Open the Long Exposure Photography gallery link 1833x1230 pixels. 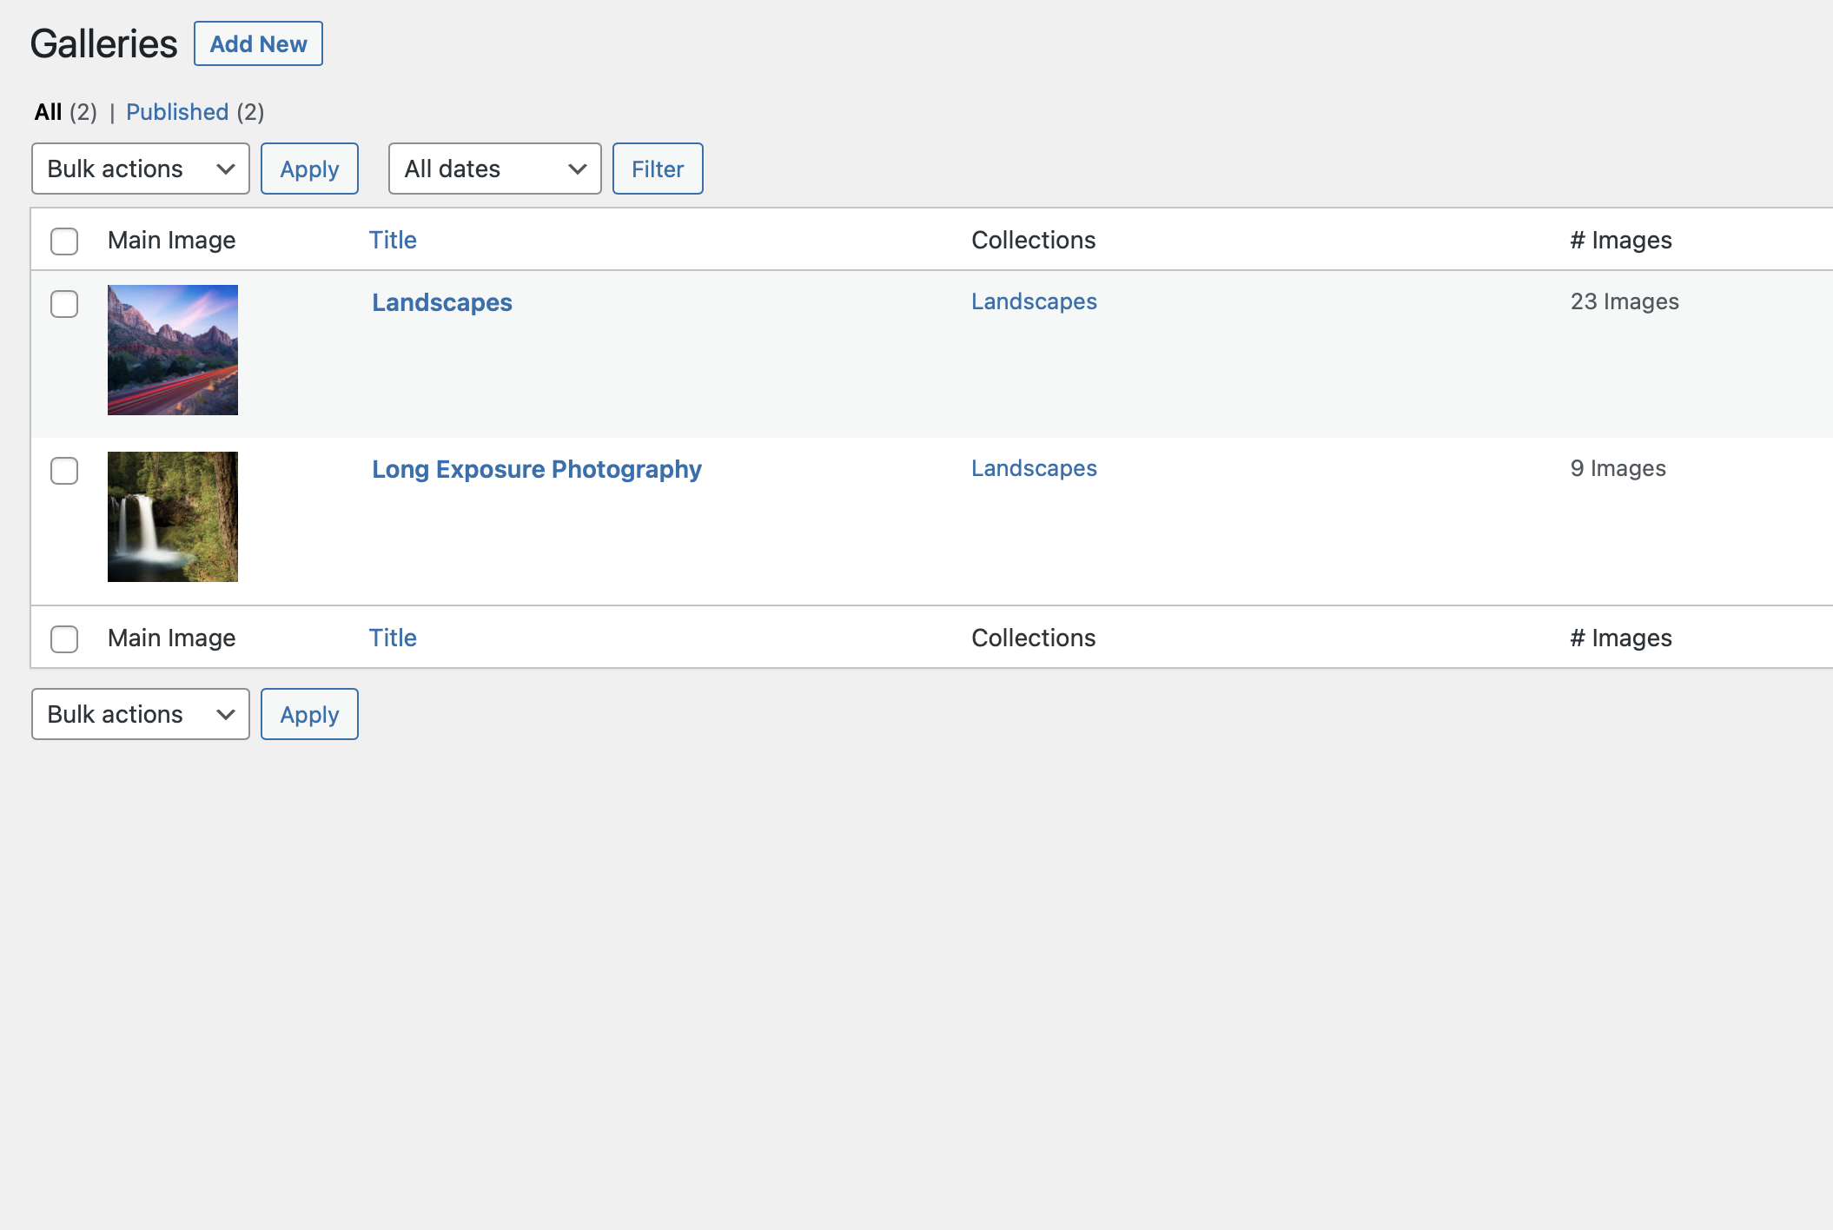[x=537, y=469]
